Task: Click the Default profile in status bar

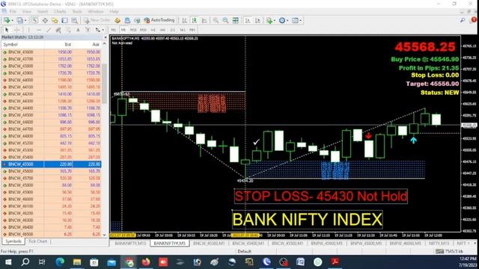Action: (244, 252)
